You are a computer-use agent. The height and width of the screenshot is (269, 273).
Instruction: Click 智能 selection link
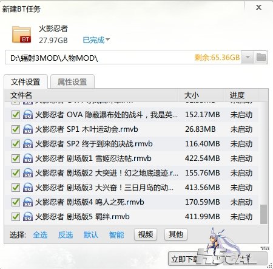pyautogui.click(x=116, y=235)
